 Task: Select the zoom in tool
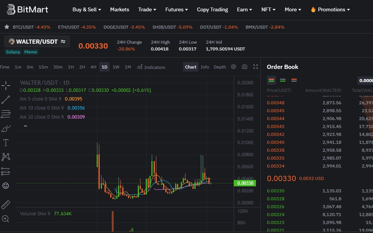click(x=5, y=219)
